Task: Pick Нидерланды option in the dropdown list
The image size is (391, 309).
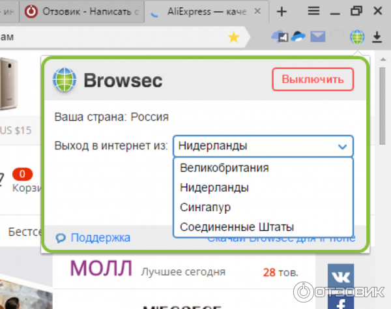Action: (213, 187)
